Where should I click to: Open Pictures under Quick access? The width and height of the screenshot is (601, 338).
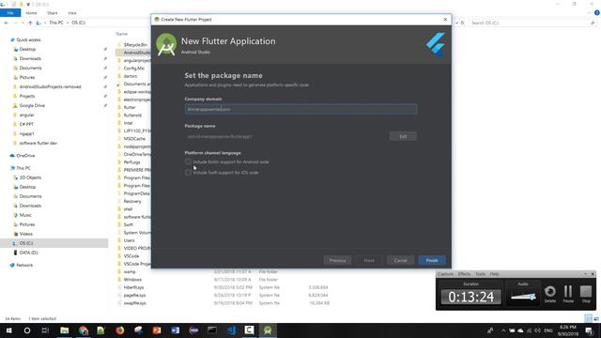pos(27,77)
